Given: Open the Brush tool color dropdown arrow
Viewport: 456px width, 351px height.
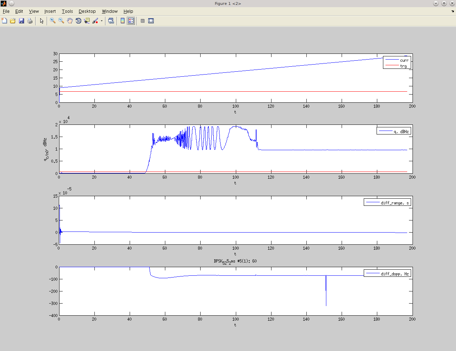Looking at the screenshot, I should click(x=102, y=21).
